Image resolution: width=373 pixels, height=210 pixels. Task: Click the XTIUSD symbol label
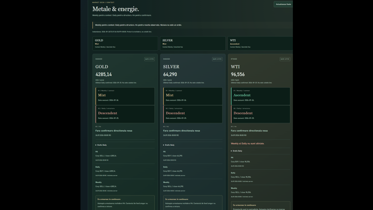234,59
